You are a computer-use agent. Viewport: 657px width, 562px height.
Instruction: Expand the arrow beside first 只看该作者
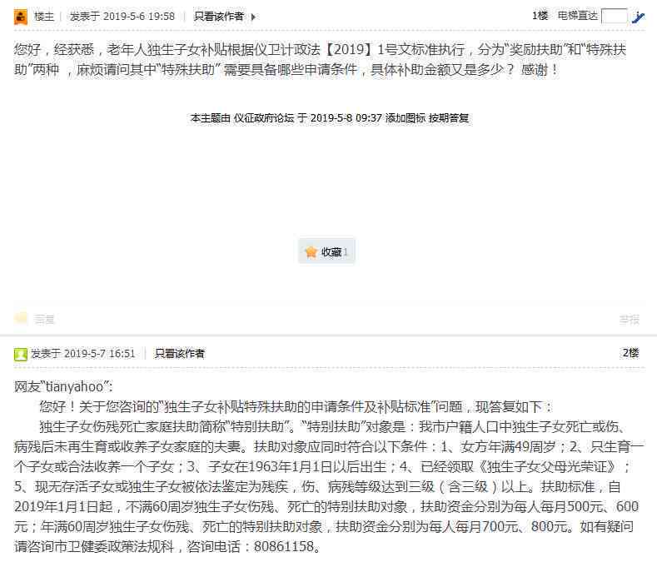tap(253, 17)
